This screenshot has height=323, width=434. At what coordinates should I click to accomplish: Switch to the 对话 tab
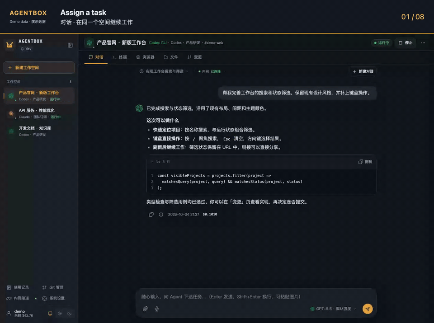pos(96,57)
